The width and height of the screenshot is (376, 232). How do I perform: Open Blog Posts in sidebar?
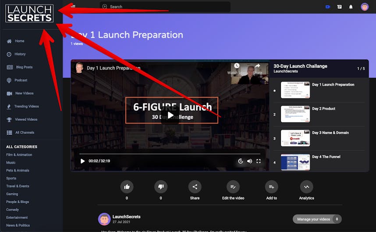pyautogui.click(x=19, y=67)
